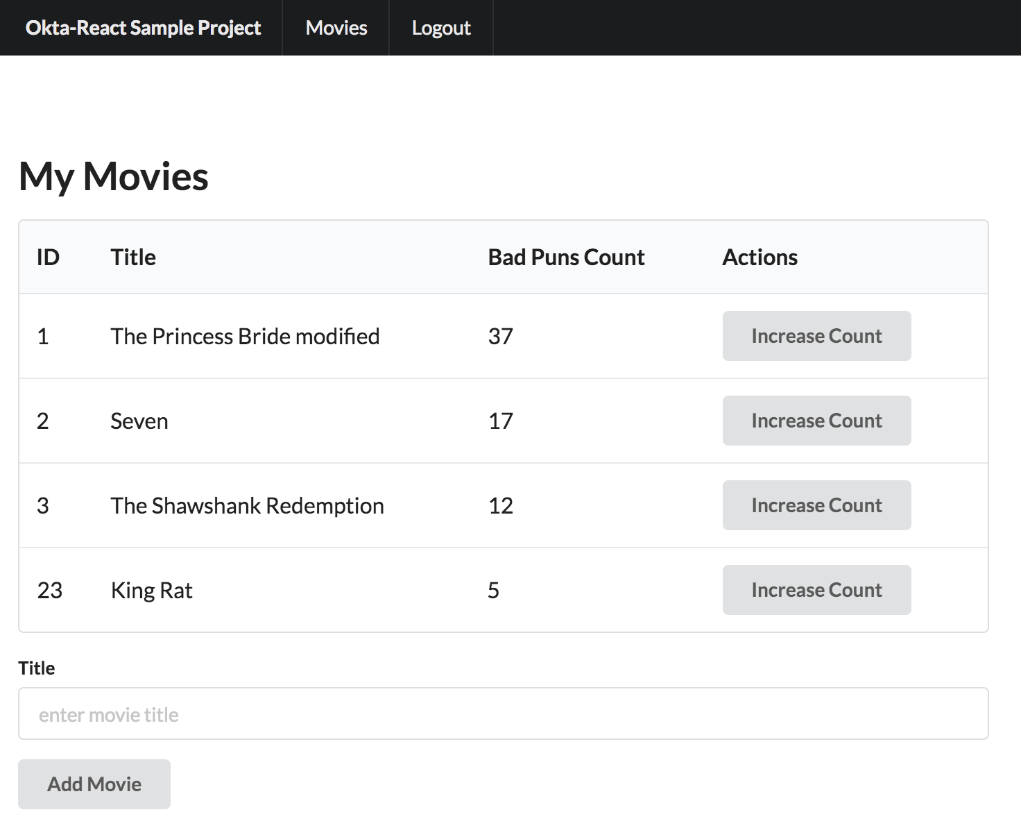Open the Movies page from navbar
The image size is (1021, 837).
click(336, 28)
